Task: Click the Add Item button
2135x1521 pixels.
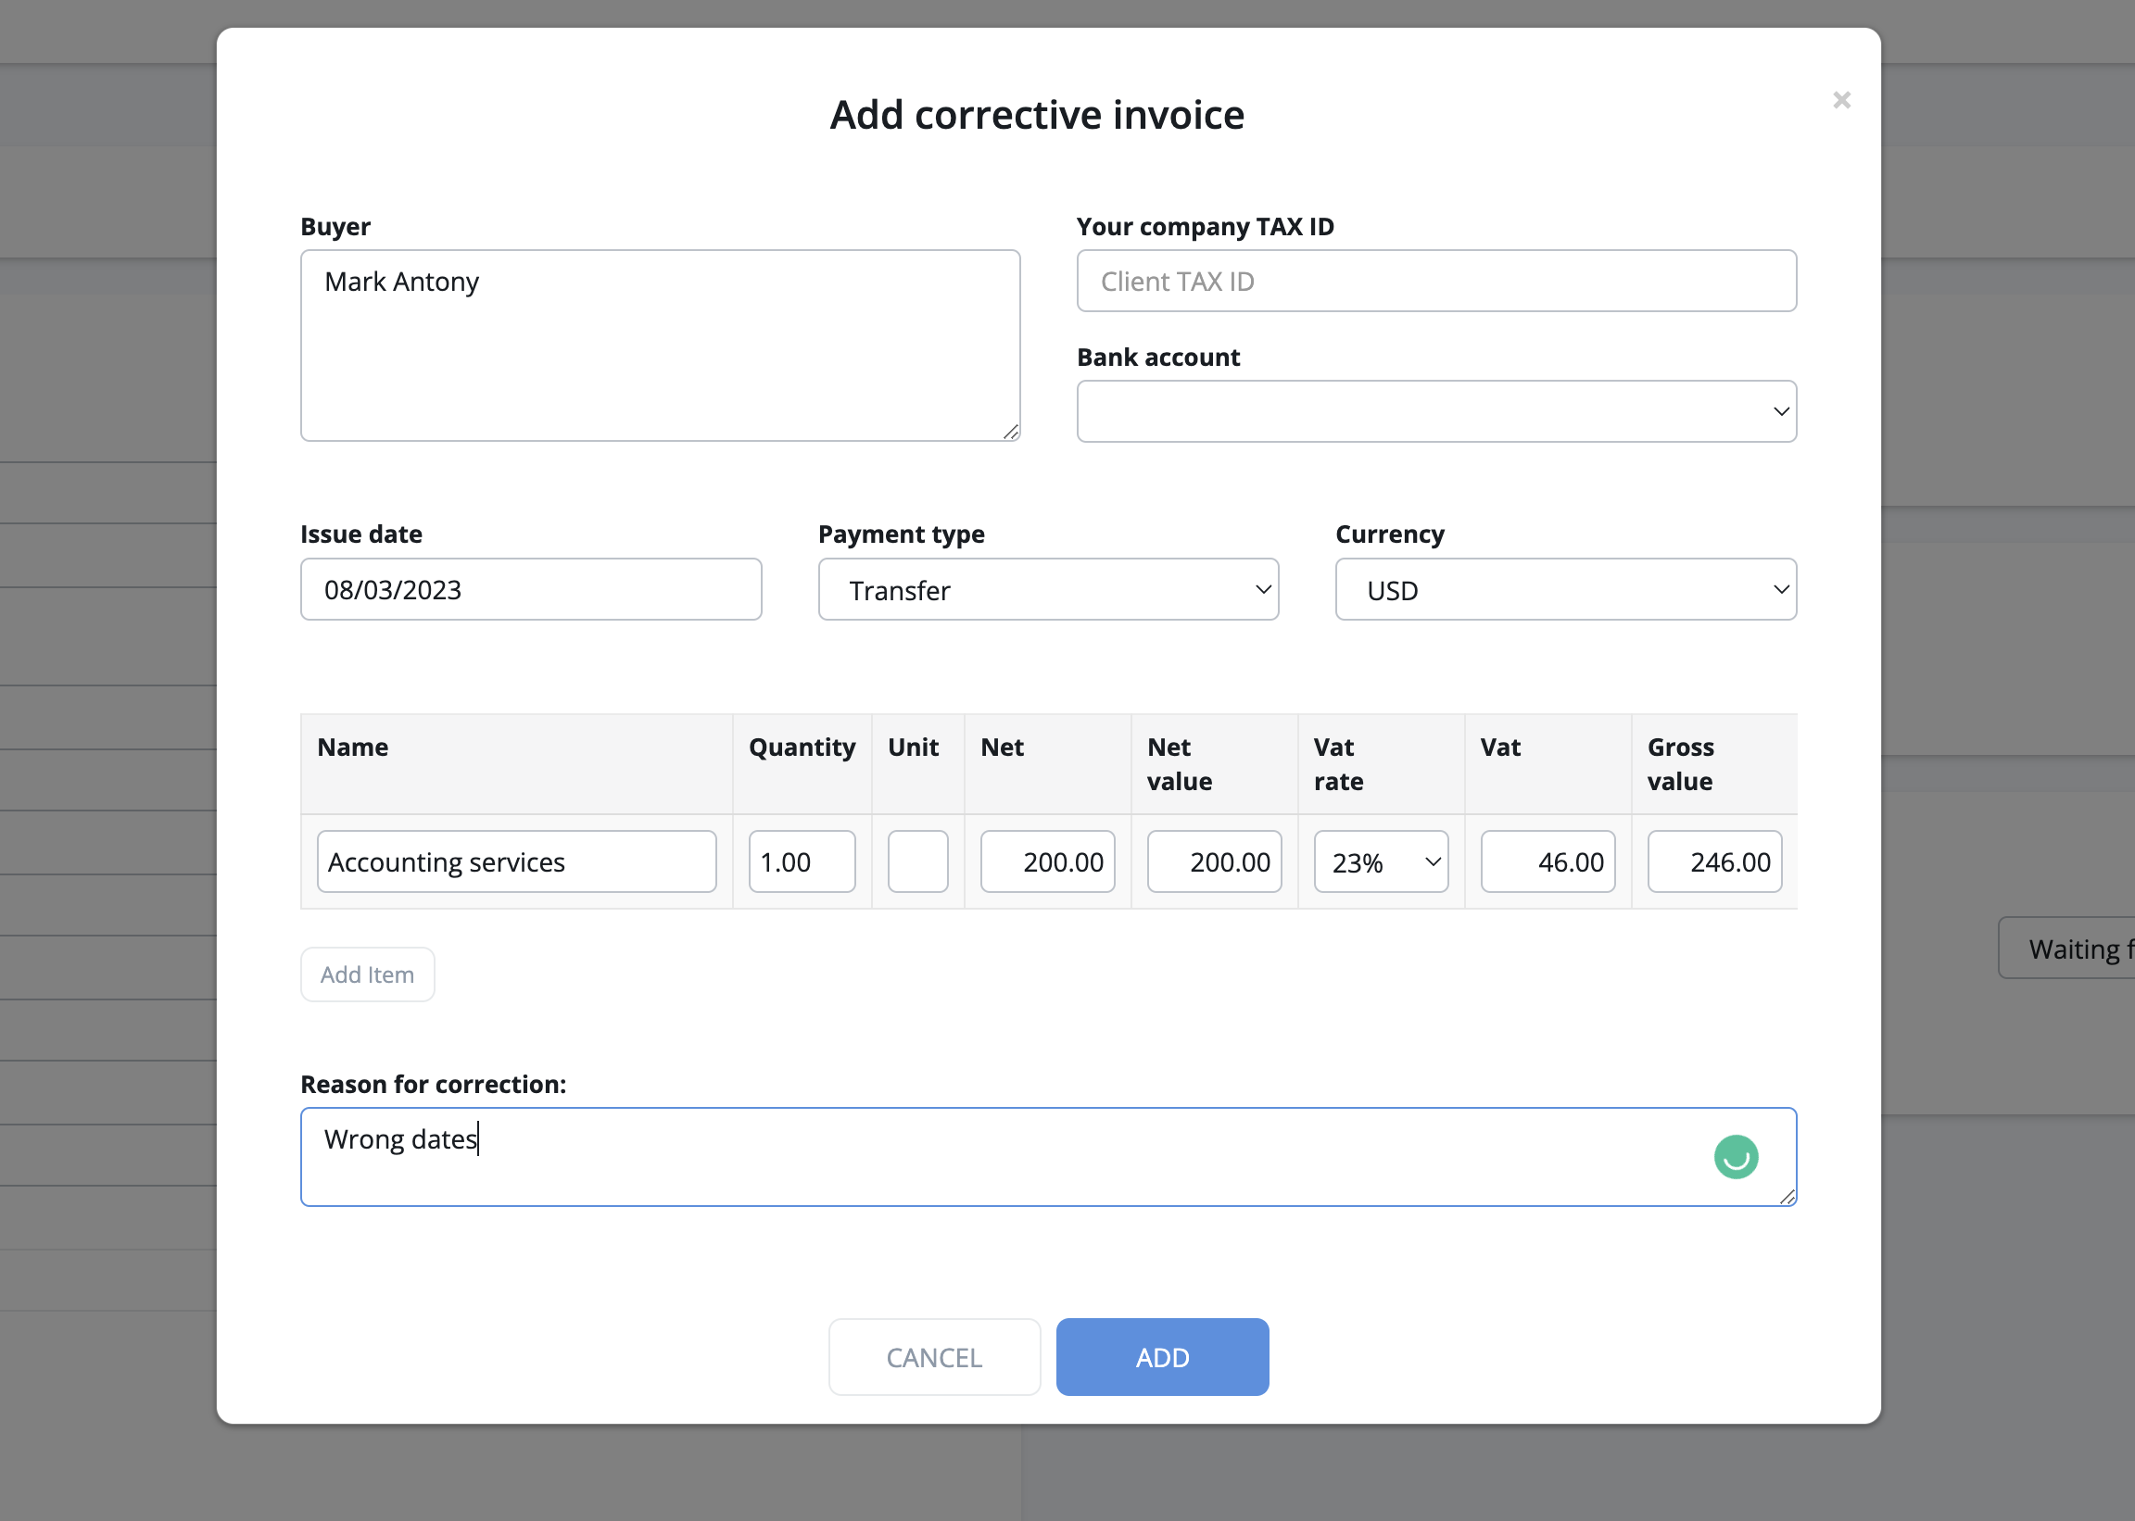Action: [367, 975]
